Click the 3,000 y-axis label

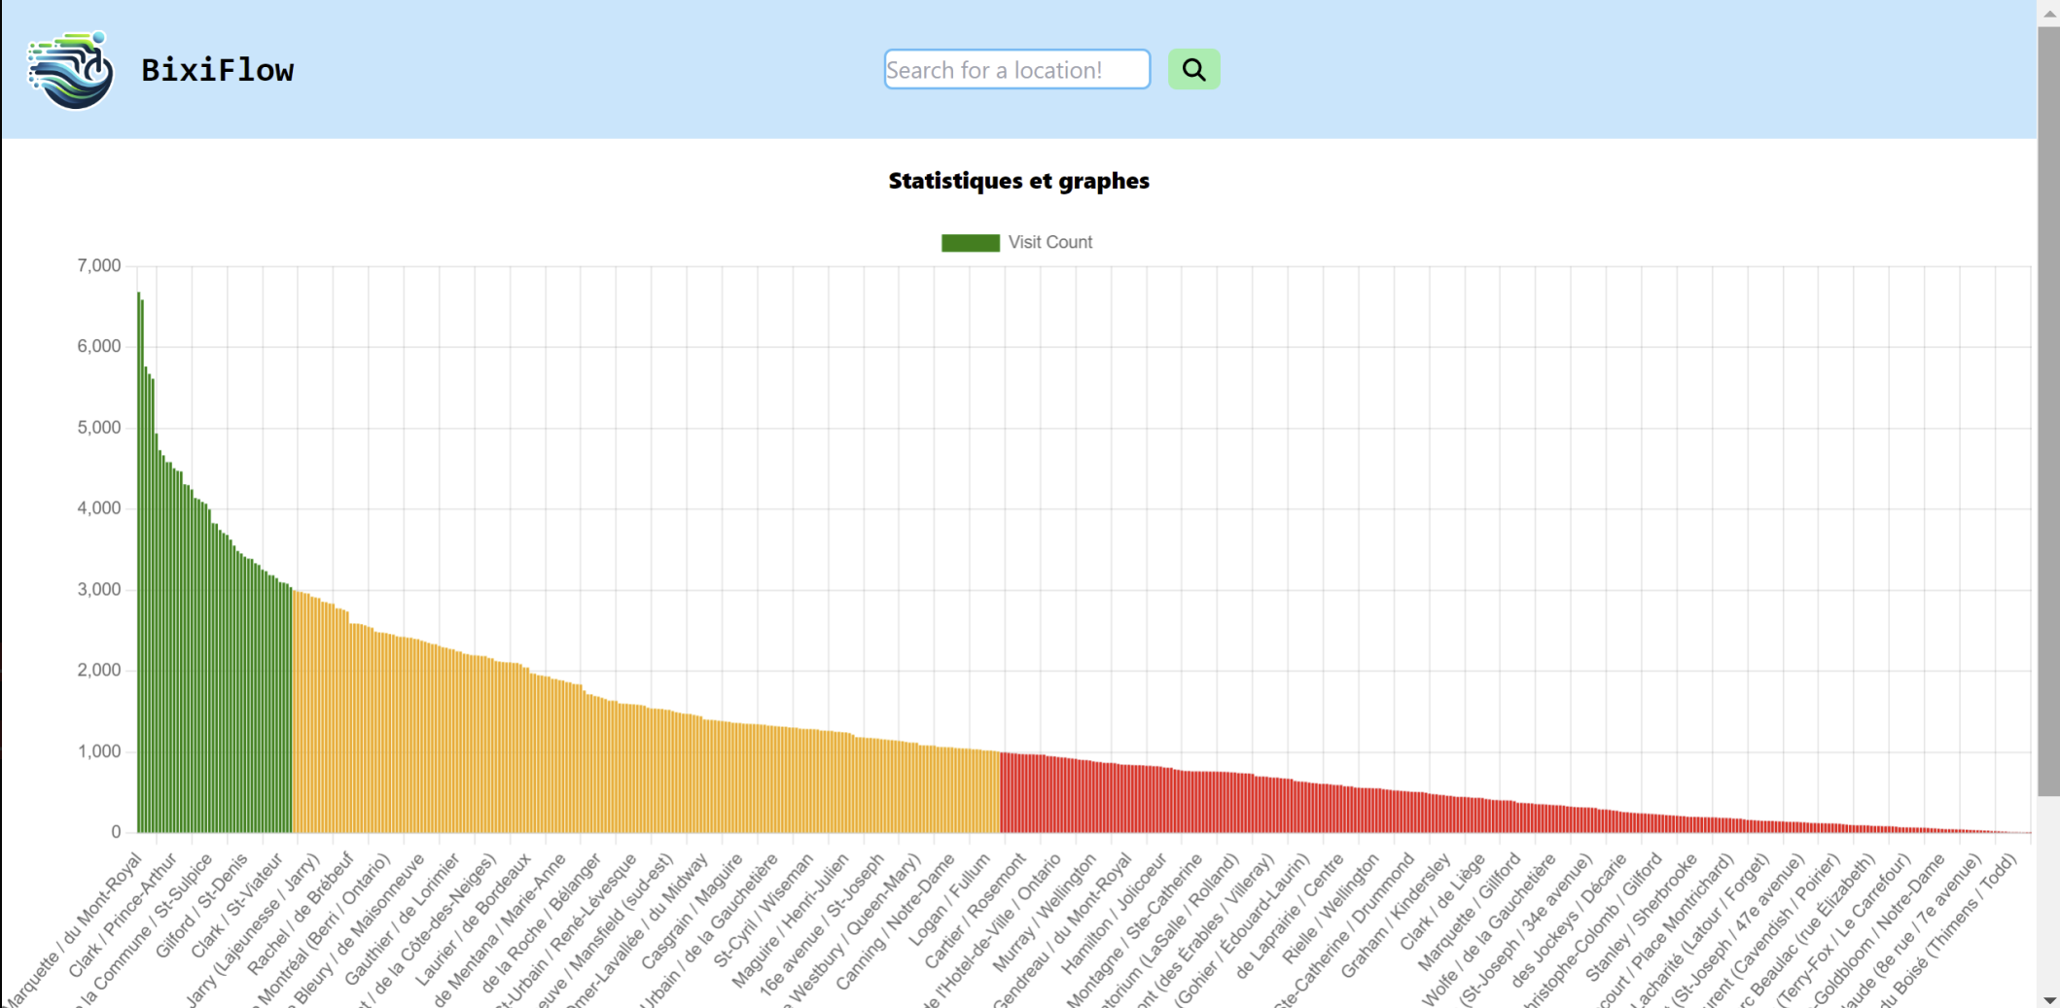pyautogui.click(x=99, y=589)
